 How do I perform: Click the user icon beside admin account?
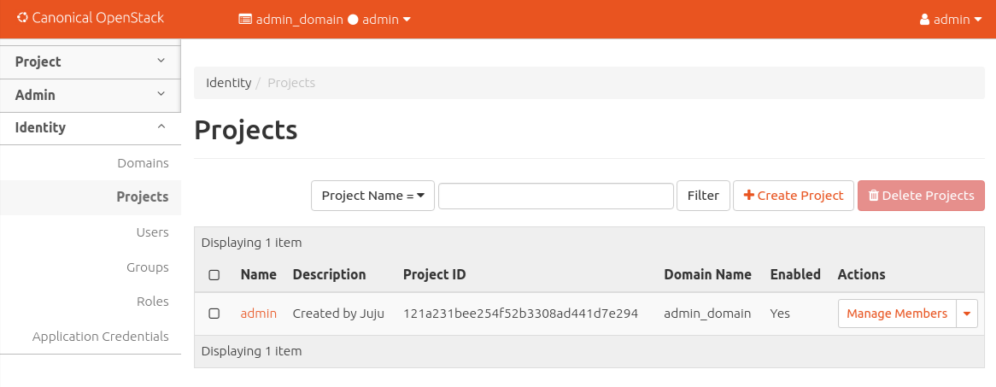924,20
